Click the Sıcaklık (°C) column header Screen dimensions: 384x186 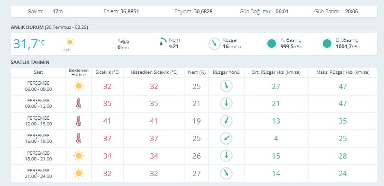[x=107, y=72]
